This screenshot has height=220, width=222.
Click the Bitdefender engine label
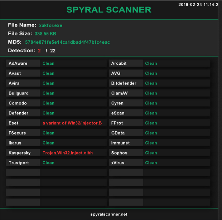pos(124,83)
